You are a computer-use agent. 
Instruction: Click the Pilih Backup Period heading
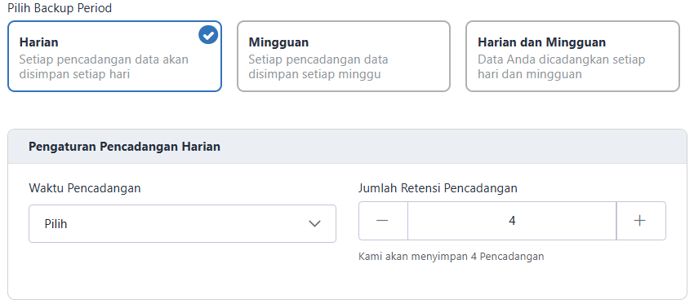pyautogui.click(x=60, y=8)
